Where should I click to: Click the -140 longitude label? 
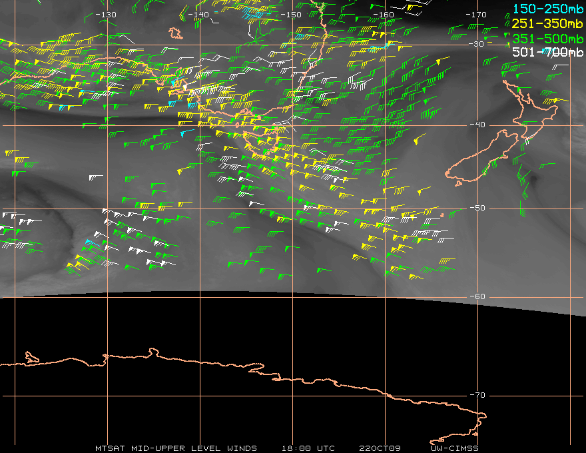pos(198,15)
